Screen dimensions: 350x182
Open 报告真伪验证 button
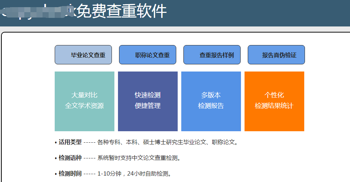pyautogui.click(x=276, y=55)
